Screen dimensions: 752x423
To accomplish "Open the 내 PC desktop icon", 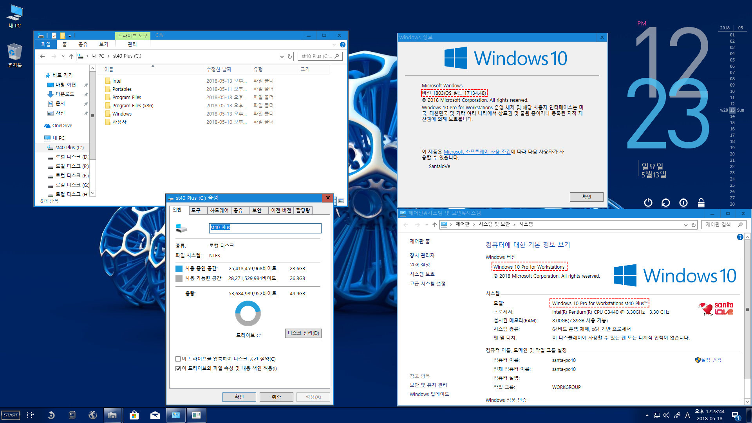I will [x=15, y=16].
